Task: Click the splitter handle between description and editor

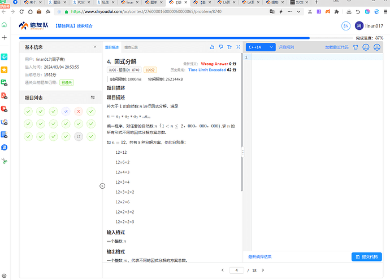Action: 242,152
